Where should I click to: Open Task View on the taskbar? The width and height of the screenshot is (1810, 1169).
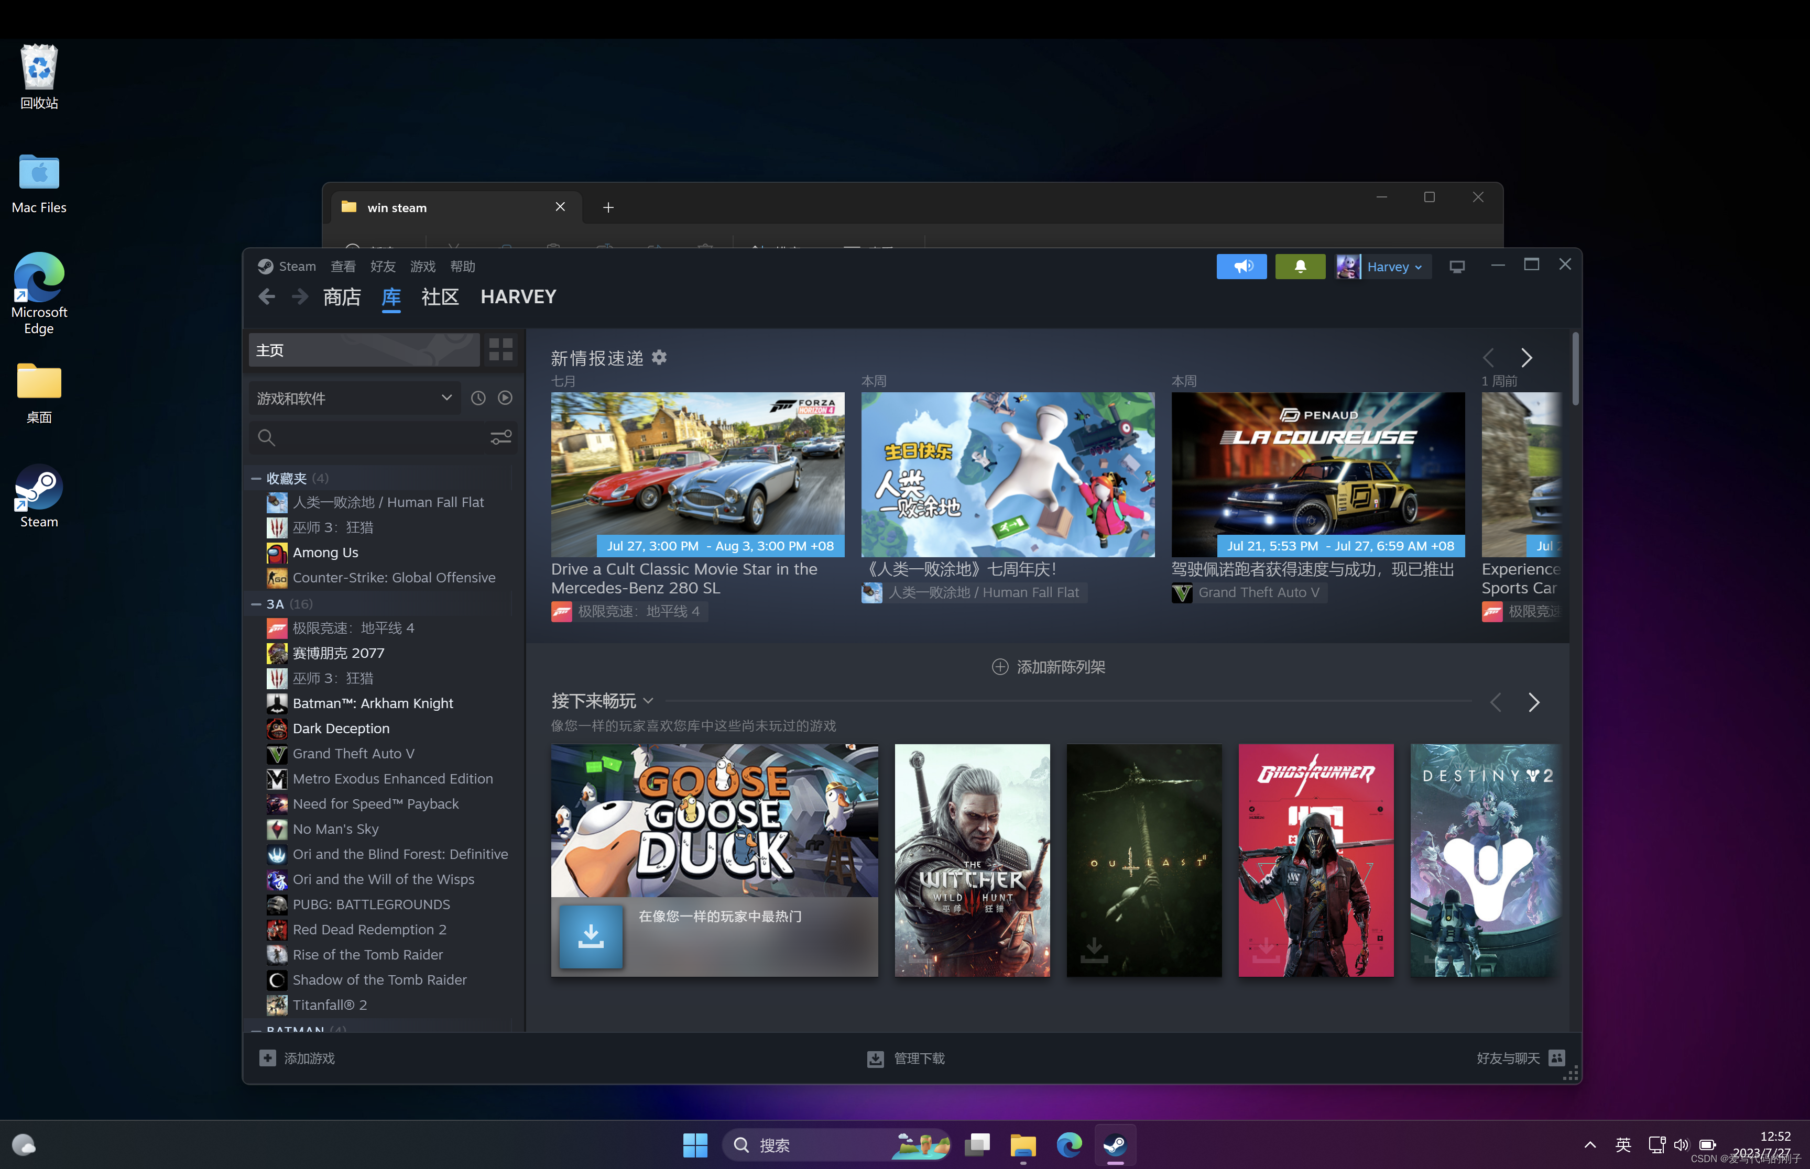pyautogui.click(x=977, y=1145)
